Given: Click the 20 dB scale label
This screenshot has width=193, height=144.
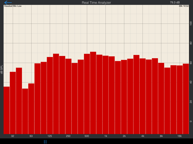Looking at the screenshot, I should (191, 102).
